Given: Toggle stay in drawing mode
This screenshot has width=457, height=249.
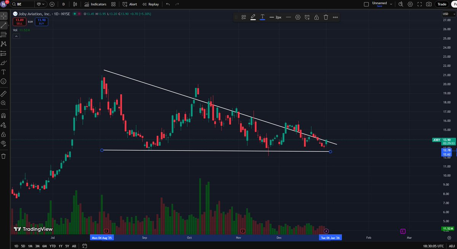Looking at the screenshot, I should point(4,125).
